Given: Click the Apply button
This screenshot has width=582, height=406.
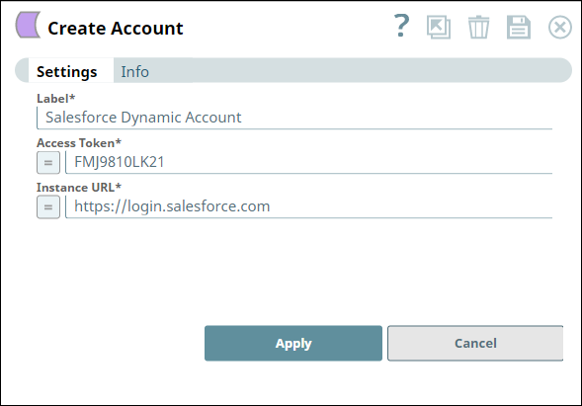Looking at the screenshot, I should [293, 344].
